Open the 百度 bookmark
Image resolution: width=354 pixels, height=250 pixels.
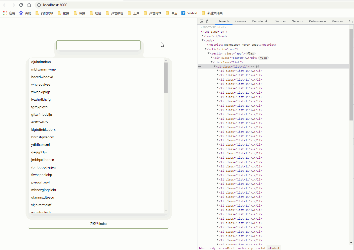click(25, 13)
